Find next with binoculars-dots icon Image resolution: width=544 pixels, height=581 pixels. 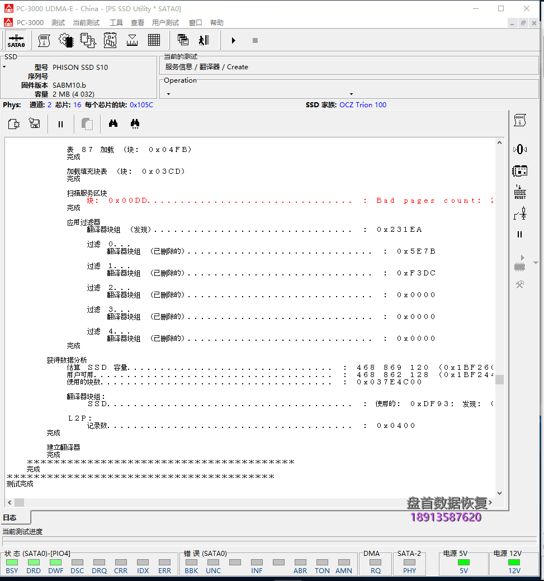[x=135, y=124]
